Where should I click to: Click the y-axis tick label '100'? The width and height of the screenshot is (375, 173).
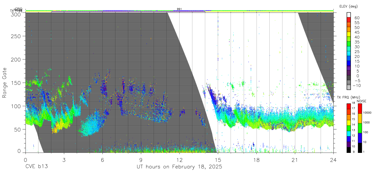point(16,106)
